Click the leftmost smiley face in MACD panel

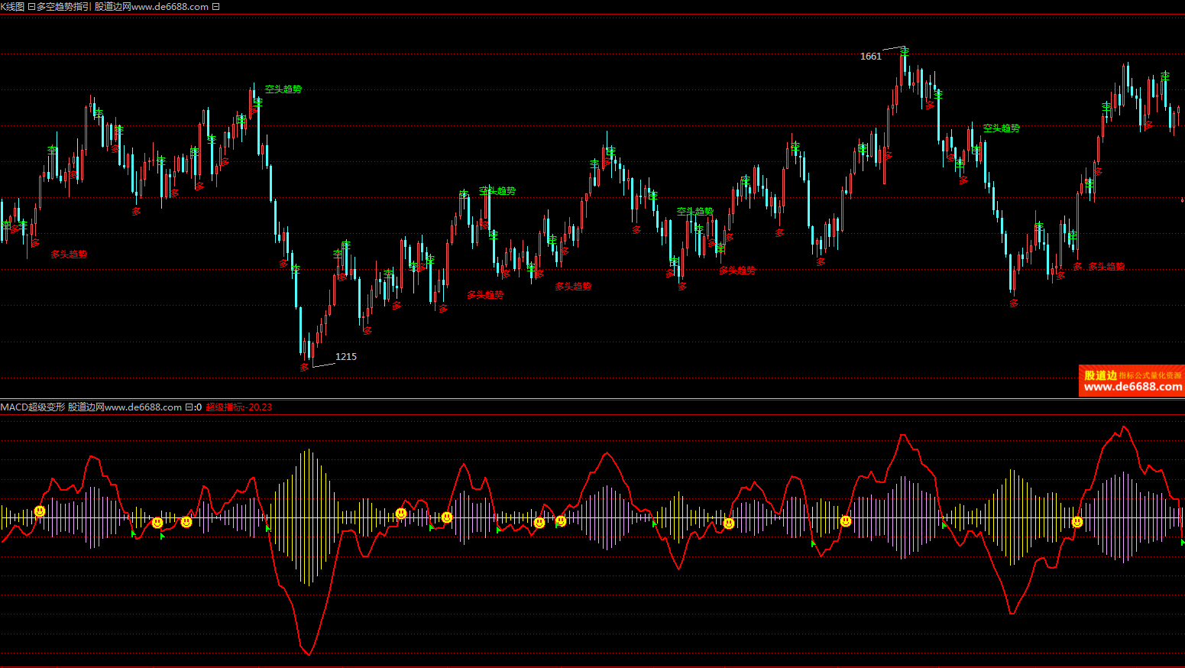(x=40, y=511)
